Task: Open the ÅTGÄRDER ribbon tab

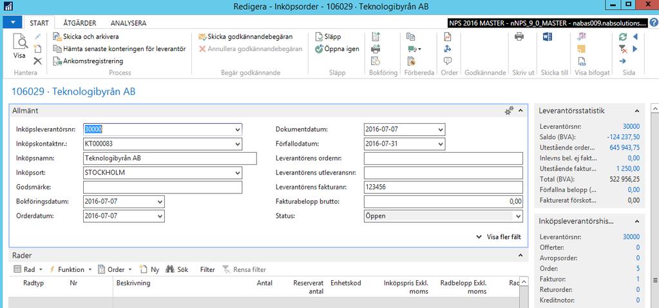Action: point(80,23)
